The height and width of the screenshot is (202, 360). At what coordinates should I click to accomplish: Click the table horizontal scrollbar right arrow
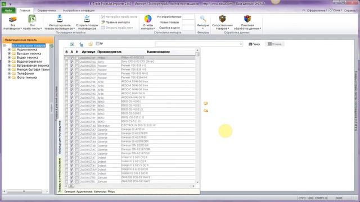click(x=193, y=186)
